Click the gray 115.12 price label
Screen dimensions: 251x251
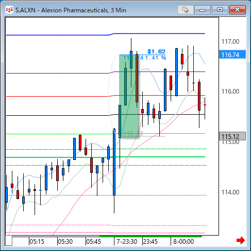(232, 136)
